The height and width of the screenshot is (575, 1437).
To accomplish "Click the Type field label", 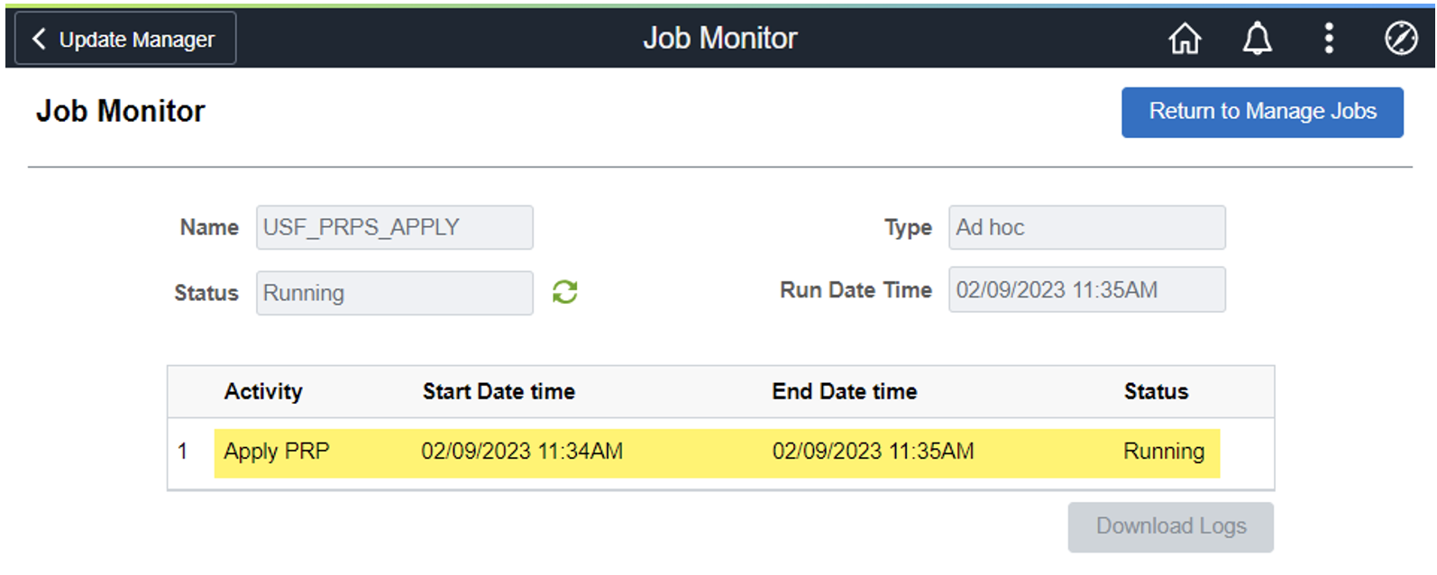I will (x=908, y=228).
